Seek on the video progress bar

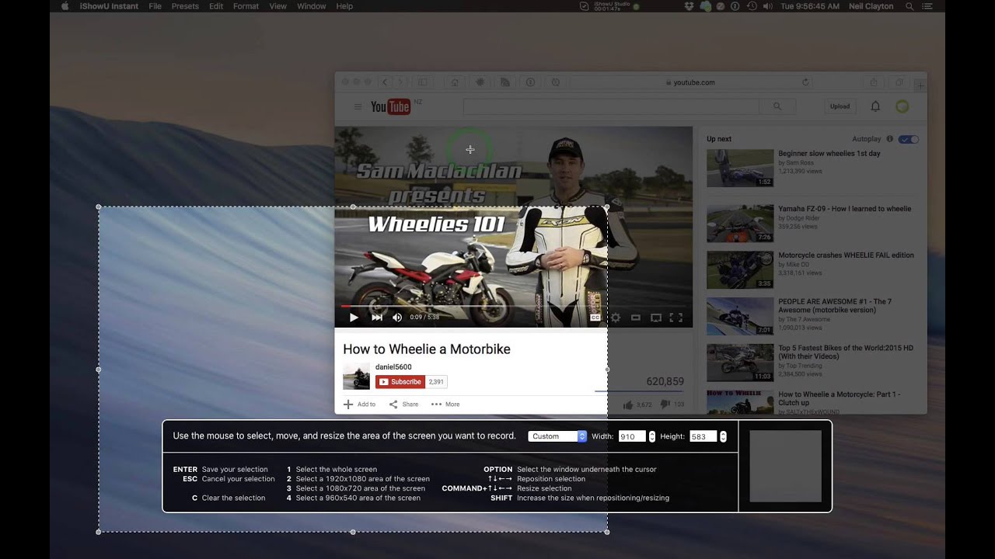[513, 307]
